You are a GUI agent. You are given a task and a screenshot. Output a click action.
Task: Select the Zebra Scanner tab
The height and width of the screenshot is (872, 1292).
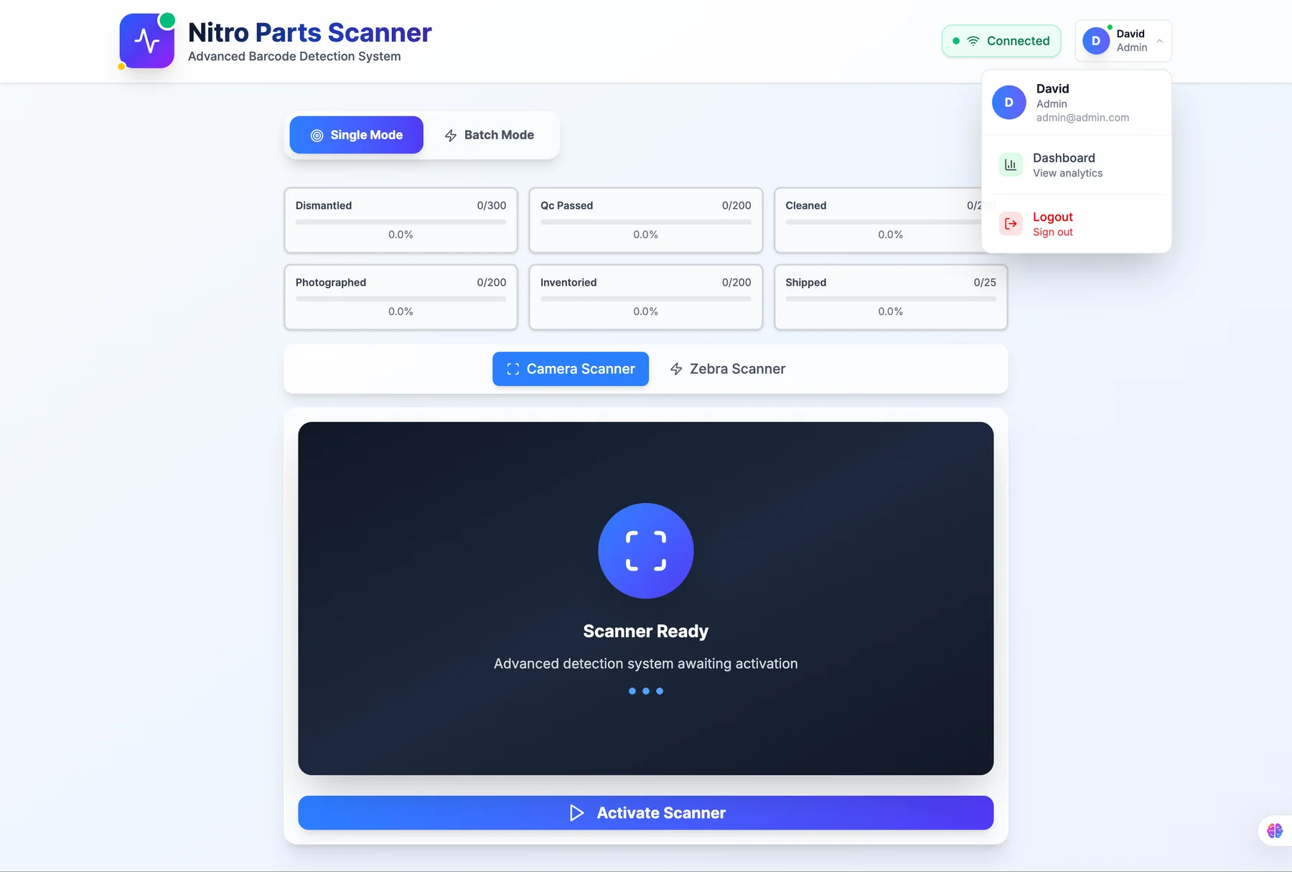tap(727, 369)
